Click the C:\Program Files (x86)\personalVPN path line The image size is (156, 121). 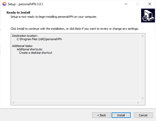[39, 39]
